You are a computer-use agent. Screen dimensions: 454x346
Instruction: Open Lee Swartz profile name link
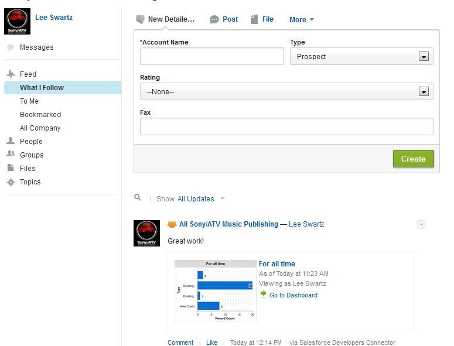(x=54, y=18)
